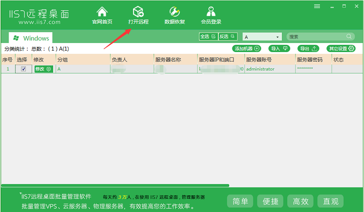Click group cell A in row 1

click(x=83, y=69)
